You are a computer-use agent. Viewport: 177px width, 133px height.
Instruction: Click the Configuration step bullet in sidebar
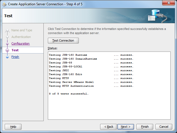(x=7, y=44)
